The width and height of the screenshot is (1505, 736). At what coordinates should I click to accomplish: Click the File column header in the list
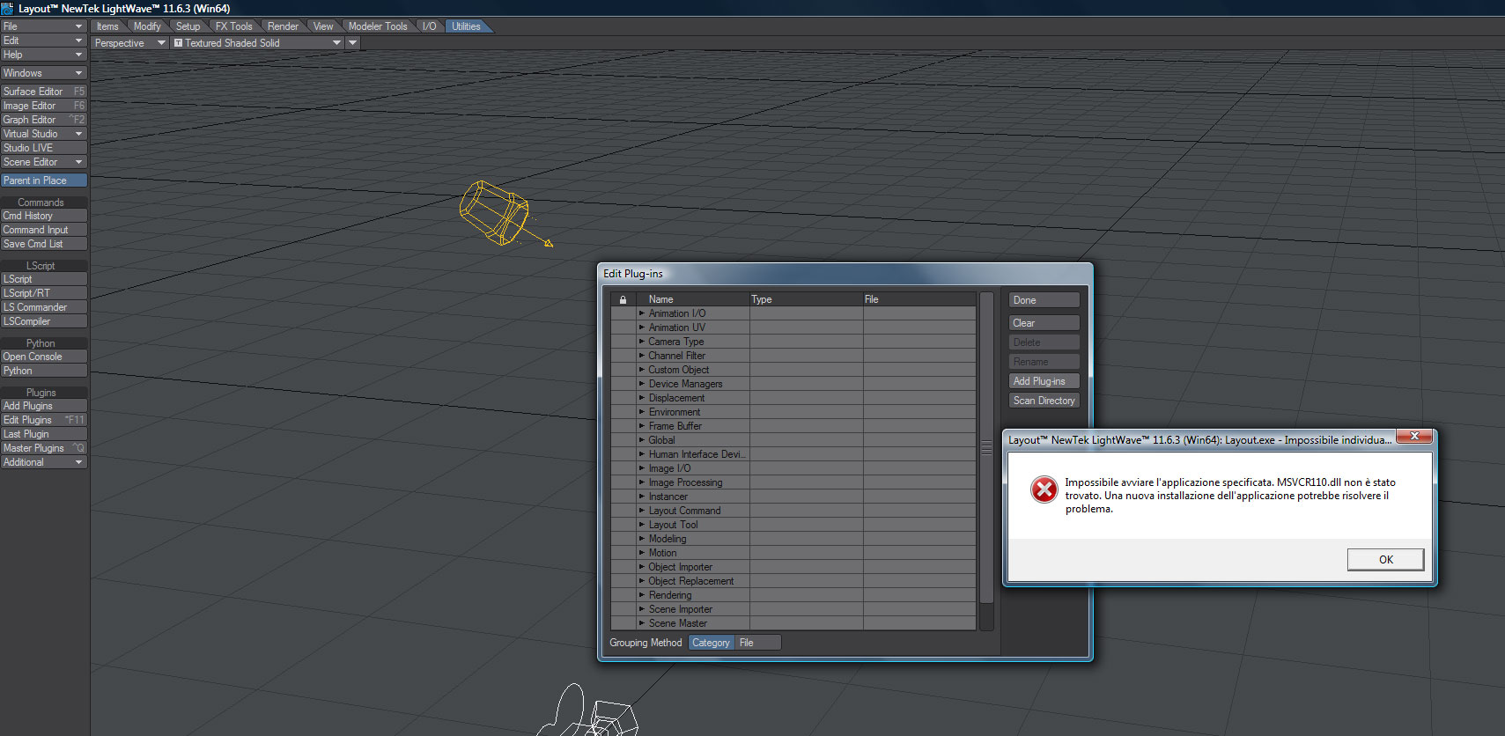click(x=919, y=299)
